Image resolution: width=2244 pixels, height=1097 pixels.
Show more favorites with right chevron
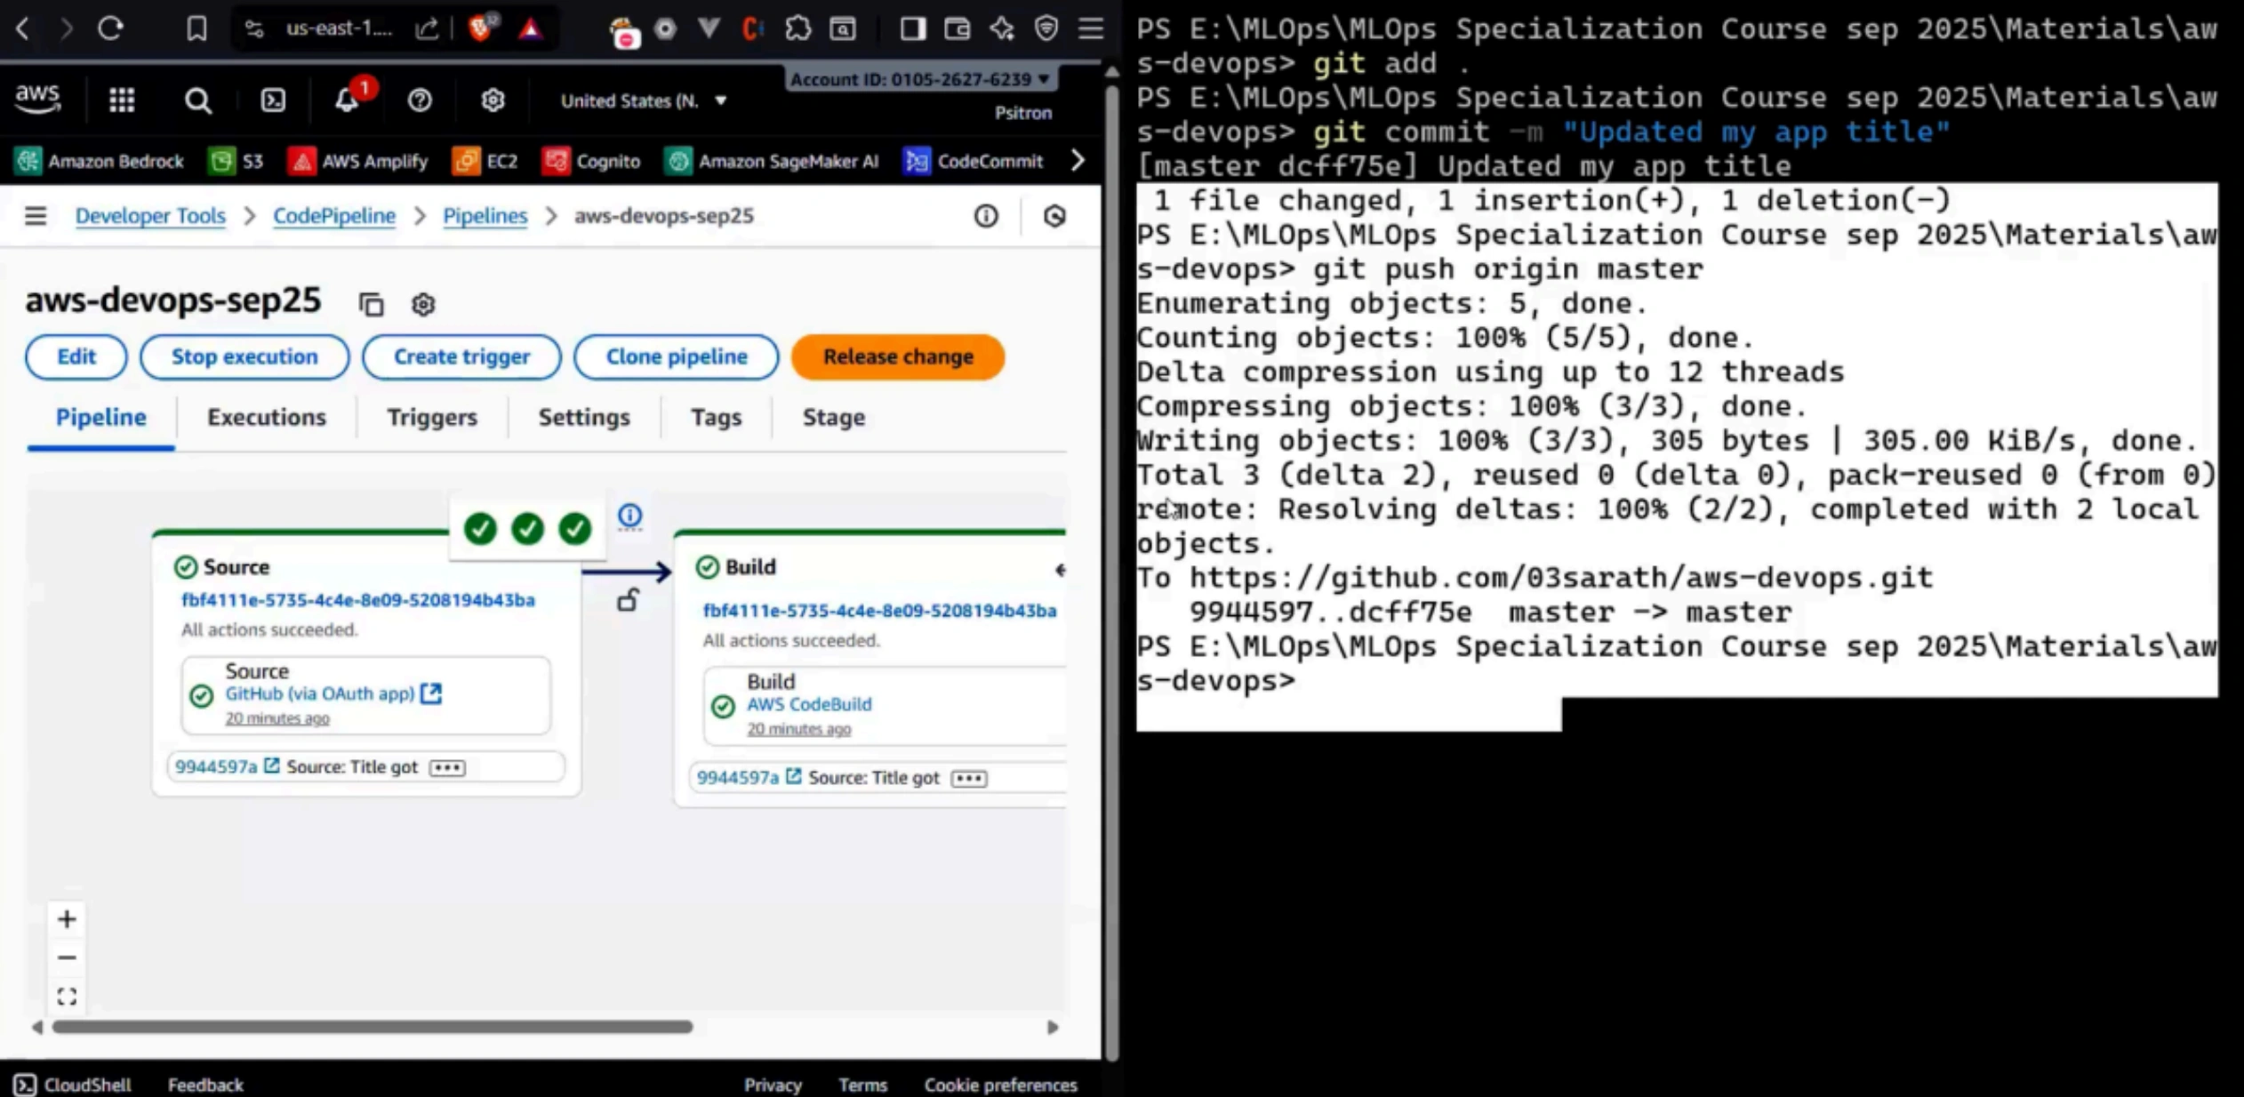click(x=1078, y=161)
